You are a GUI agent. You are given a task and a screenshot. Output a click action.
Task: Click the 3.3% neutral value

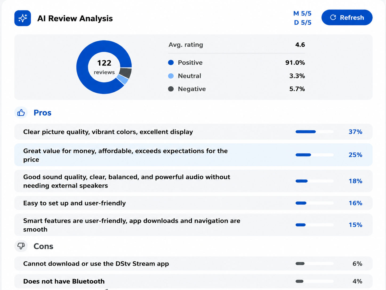click(x=297, y=76)
